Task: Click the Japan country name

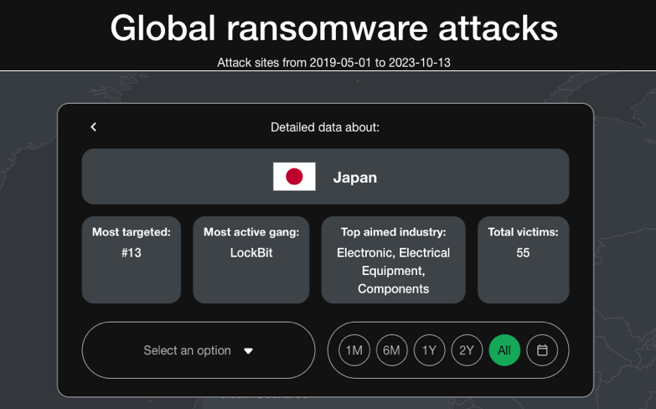Action: (355, 178)
